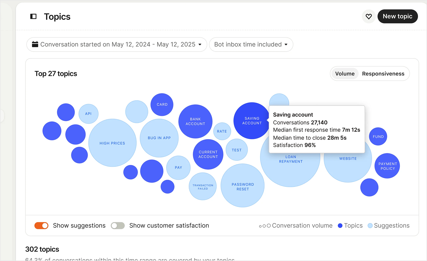Viewport: 427px width, 261px height.
Task: Create a New topic
Action: (x=398, y=16)
